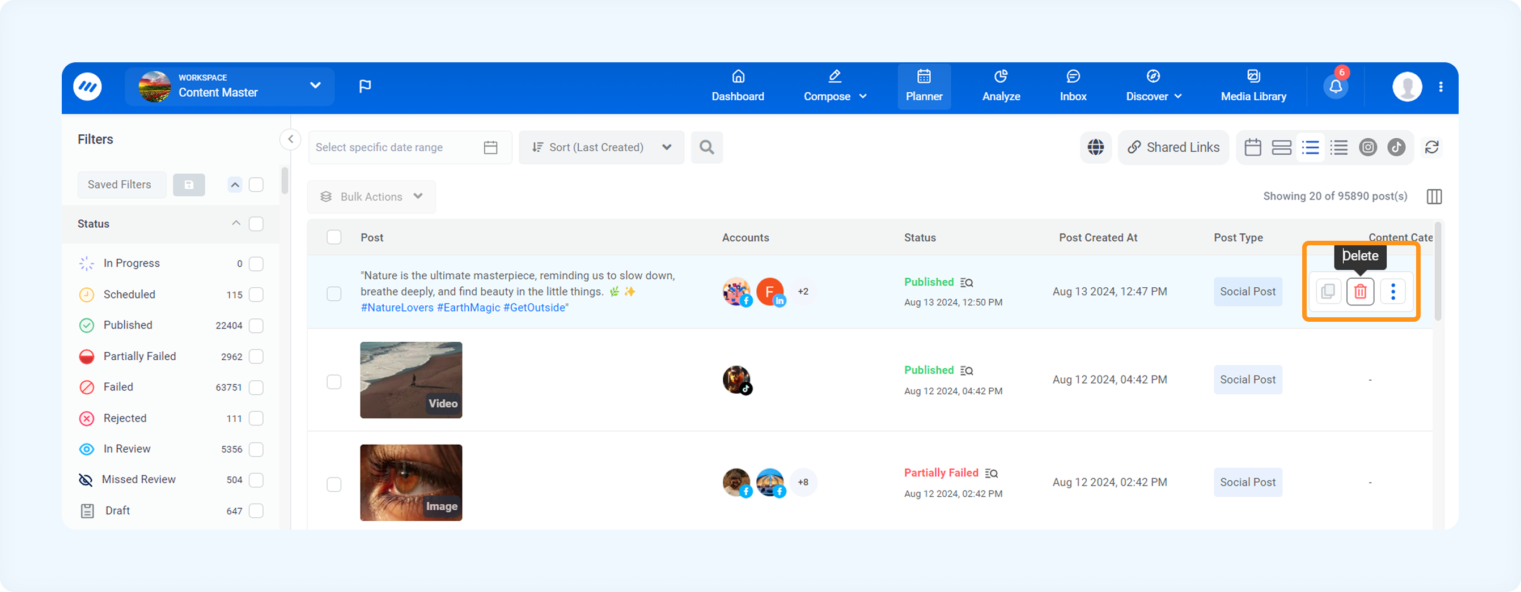Select the blue list view icon

click(1310, 147)
